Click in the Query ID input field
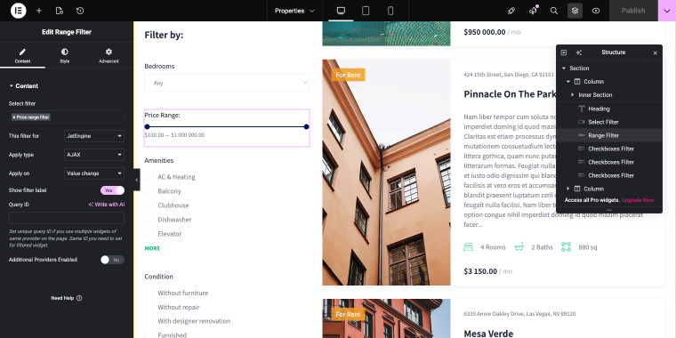 pyautogui.click(x=67, y=218)
